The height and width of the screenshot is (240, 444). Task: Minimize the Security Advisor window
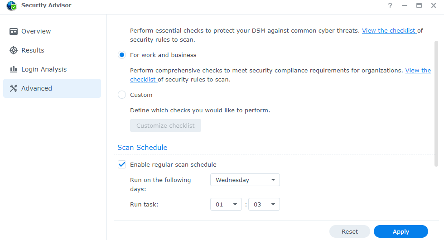(x=404, y=5)
